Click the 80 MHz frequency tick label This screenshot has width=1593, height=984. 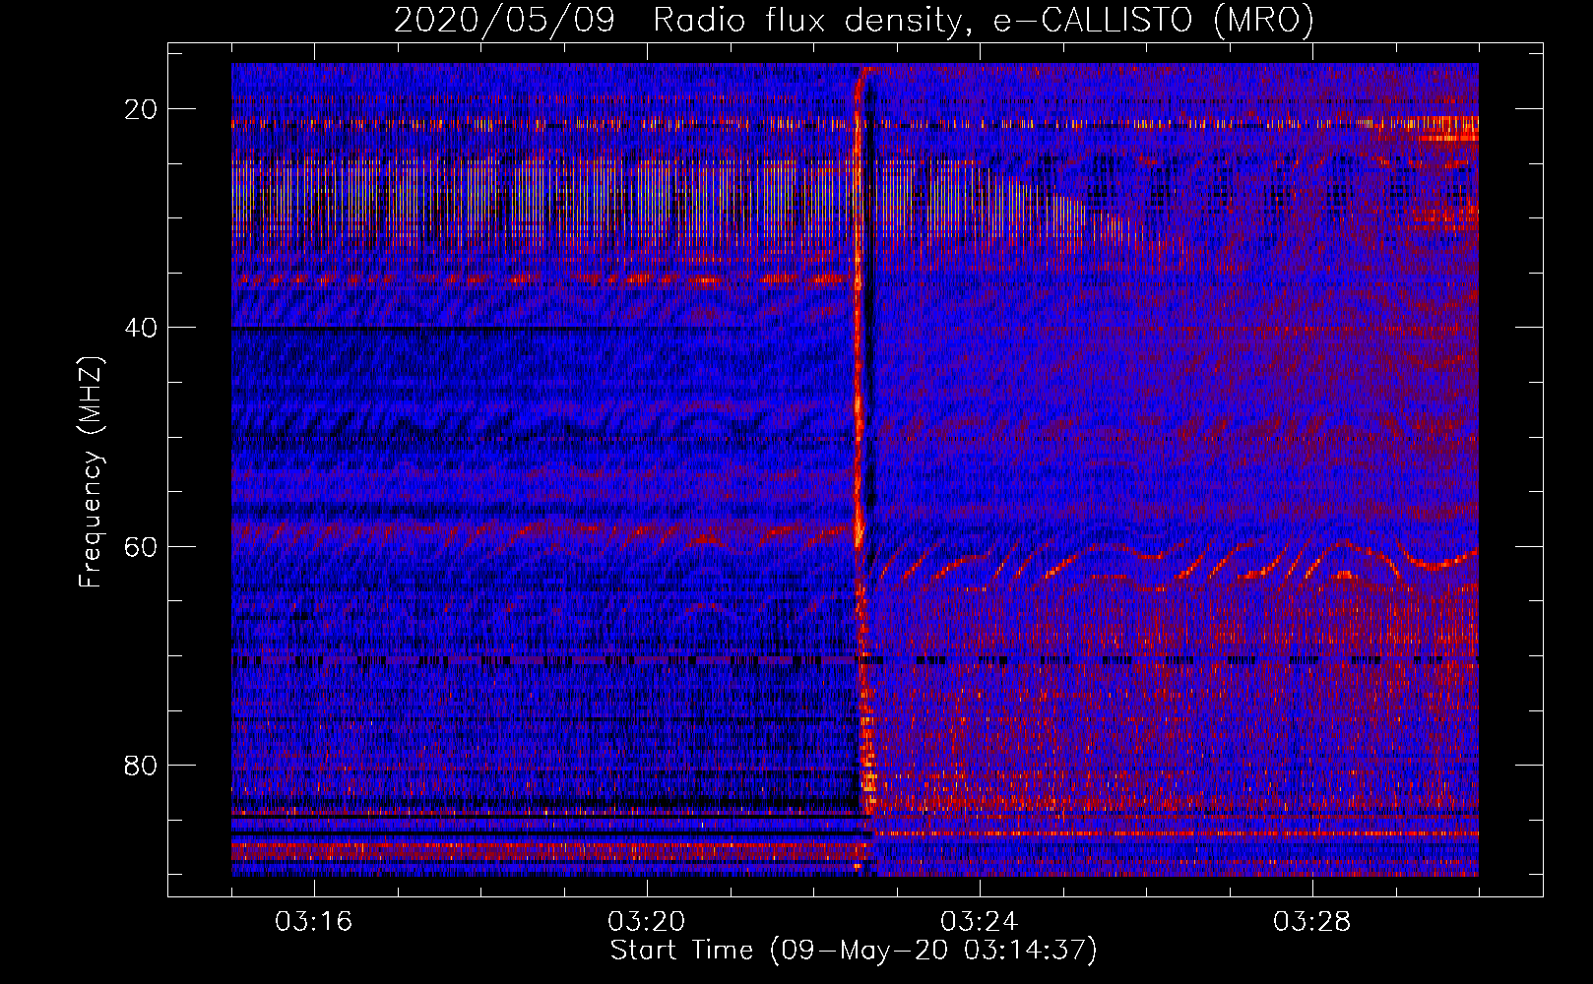[x=141, y=765]
